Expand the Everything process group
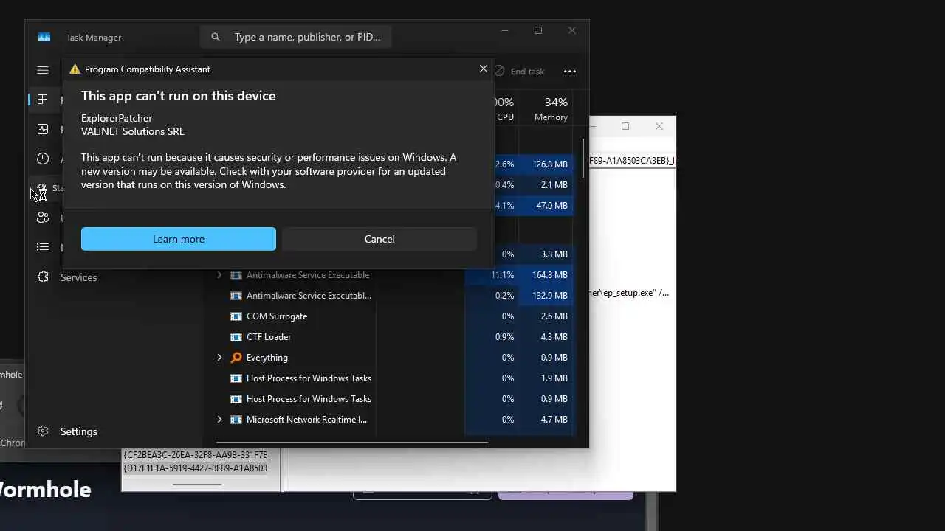The width and height of the screenshot is (945, 531). point(219,358)
